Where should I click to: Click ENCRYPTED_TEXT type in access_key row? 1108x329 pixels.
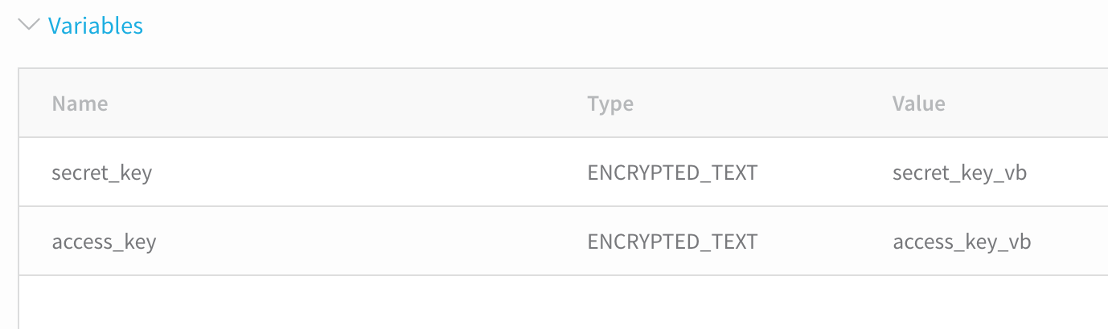click(672, 242)
